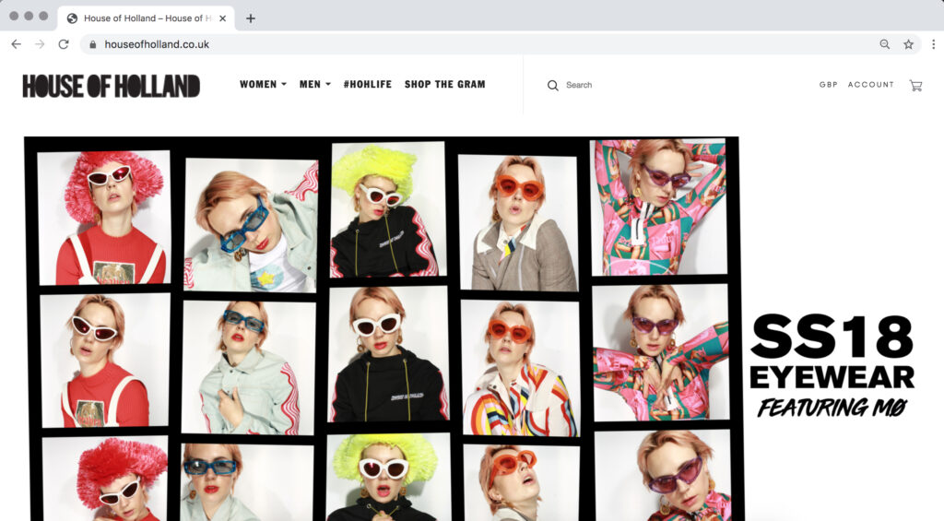Close the House of Holland tab
This screenshot has height=521, width=944.
click(222, 18)
